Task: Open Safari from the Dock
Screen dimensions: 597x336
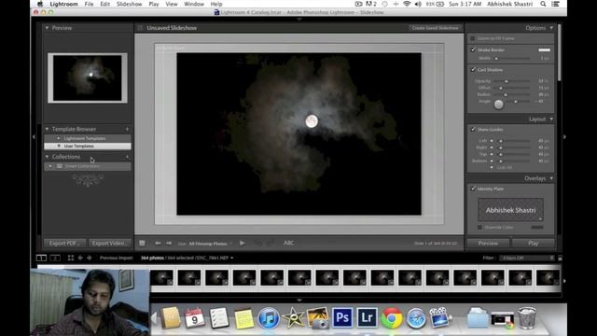Action: [416, 318]
